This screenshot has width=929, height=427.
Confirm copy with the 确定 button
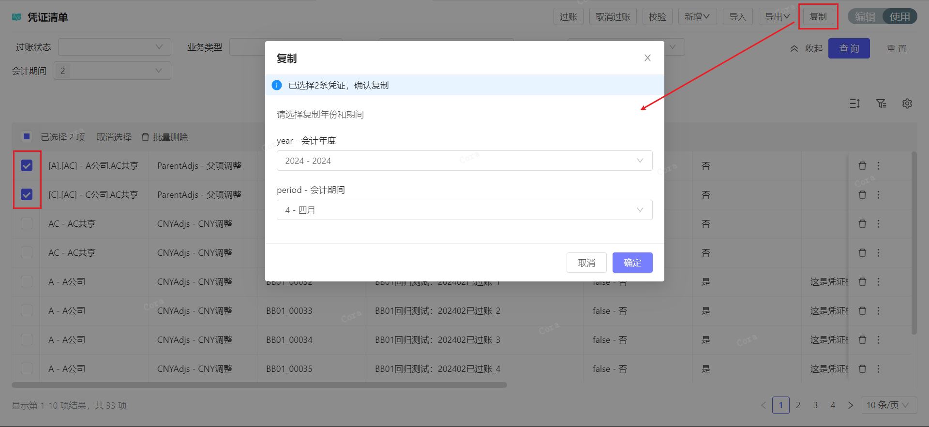tap(632, 263)
